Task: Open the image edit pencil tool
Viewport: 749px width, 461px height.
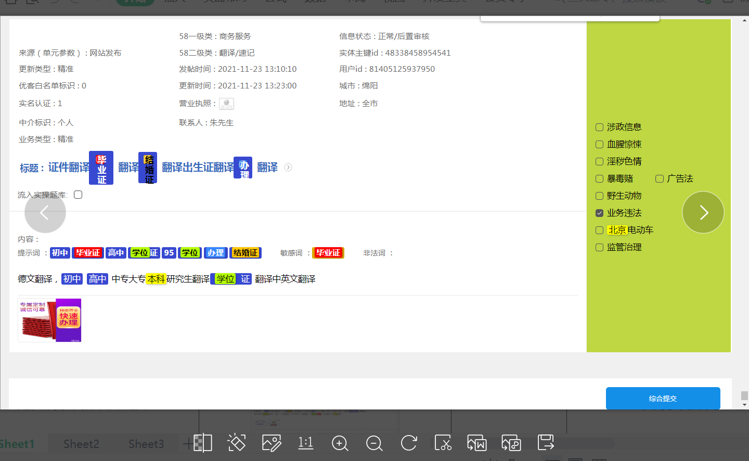Action: pyautogui.click(x=272, y=443)
